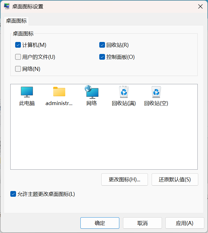Click the 更改图标(H)... button

124,180
